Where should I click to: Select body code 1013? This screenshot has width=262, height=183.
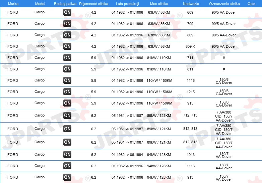point(191,155)
